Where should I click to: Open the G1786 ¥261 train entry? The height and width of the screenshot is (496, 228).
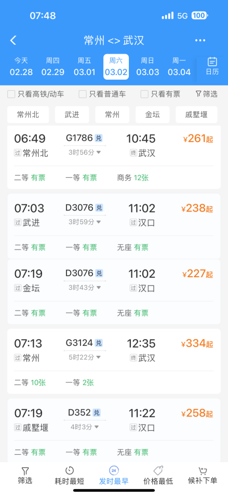tap(114, 157)
